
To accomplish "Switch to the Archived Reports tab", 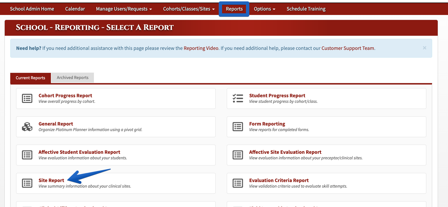I will click(73, 78).
